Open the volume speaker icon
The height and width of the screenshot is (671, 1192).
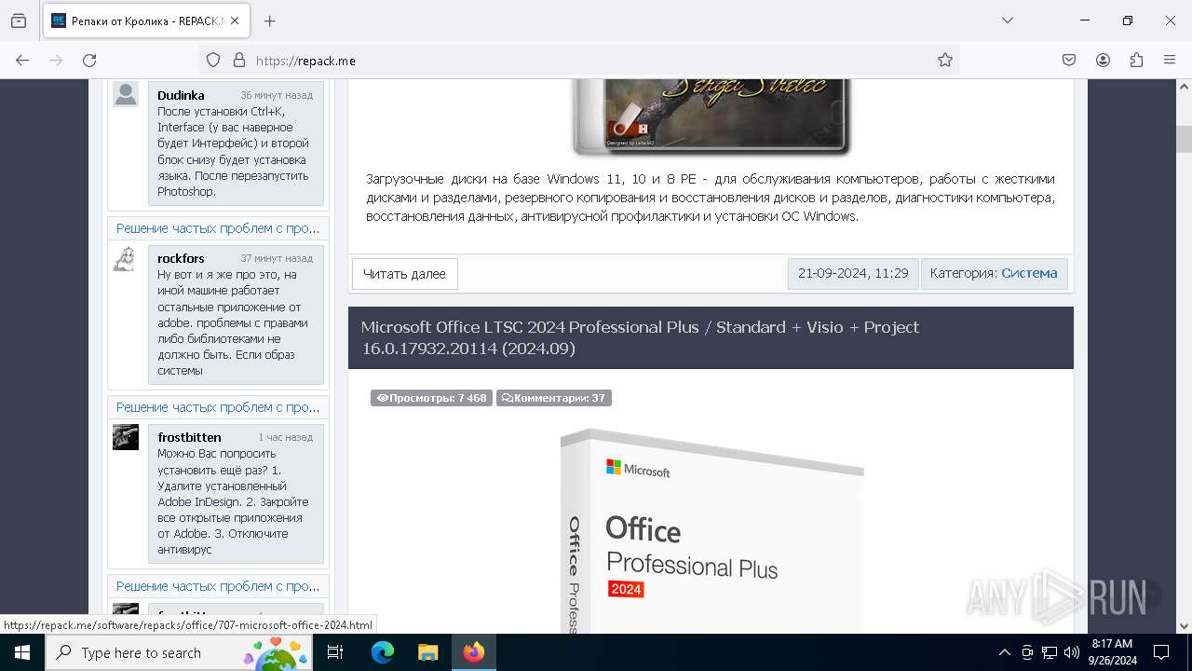pyautogui.click(x=1072, y=652)
